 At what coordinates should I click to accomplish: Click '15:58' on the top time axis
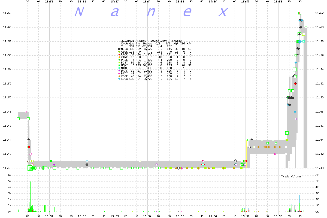click(x=278, y=1)
